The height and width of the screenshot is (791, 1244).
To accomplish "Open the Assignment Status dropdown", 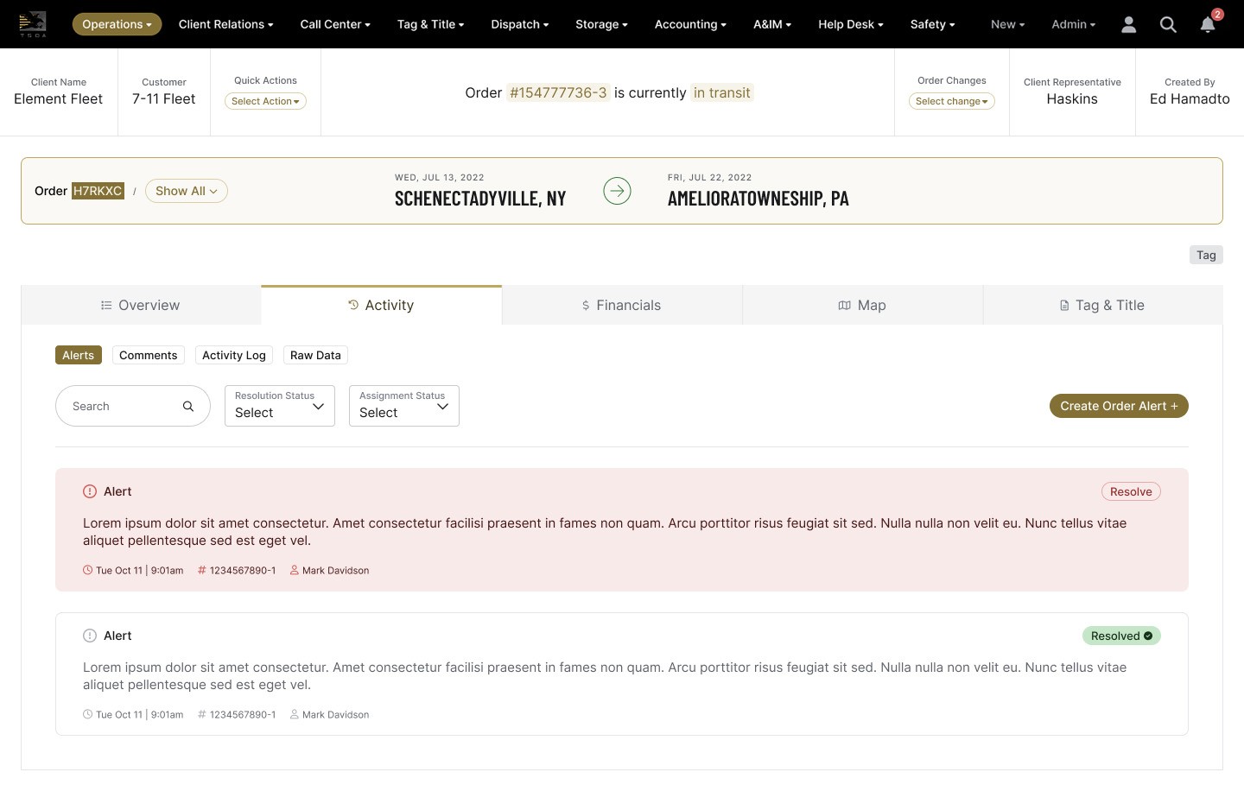I will pyautogui.click(x=404, y=406).
